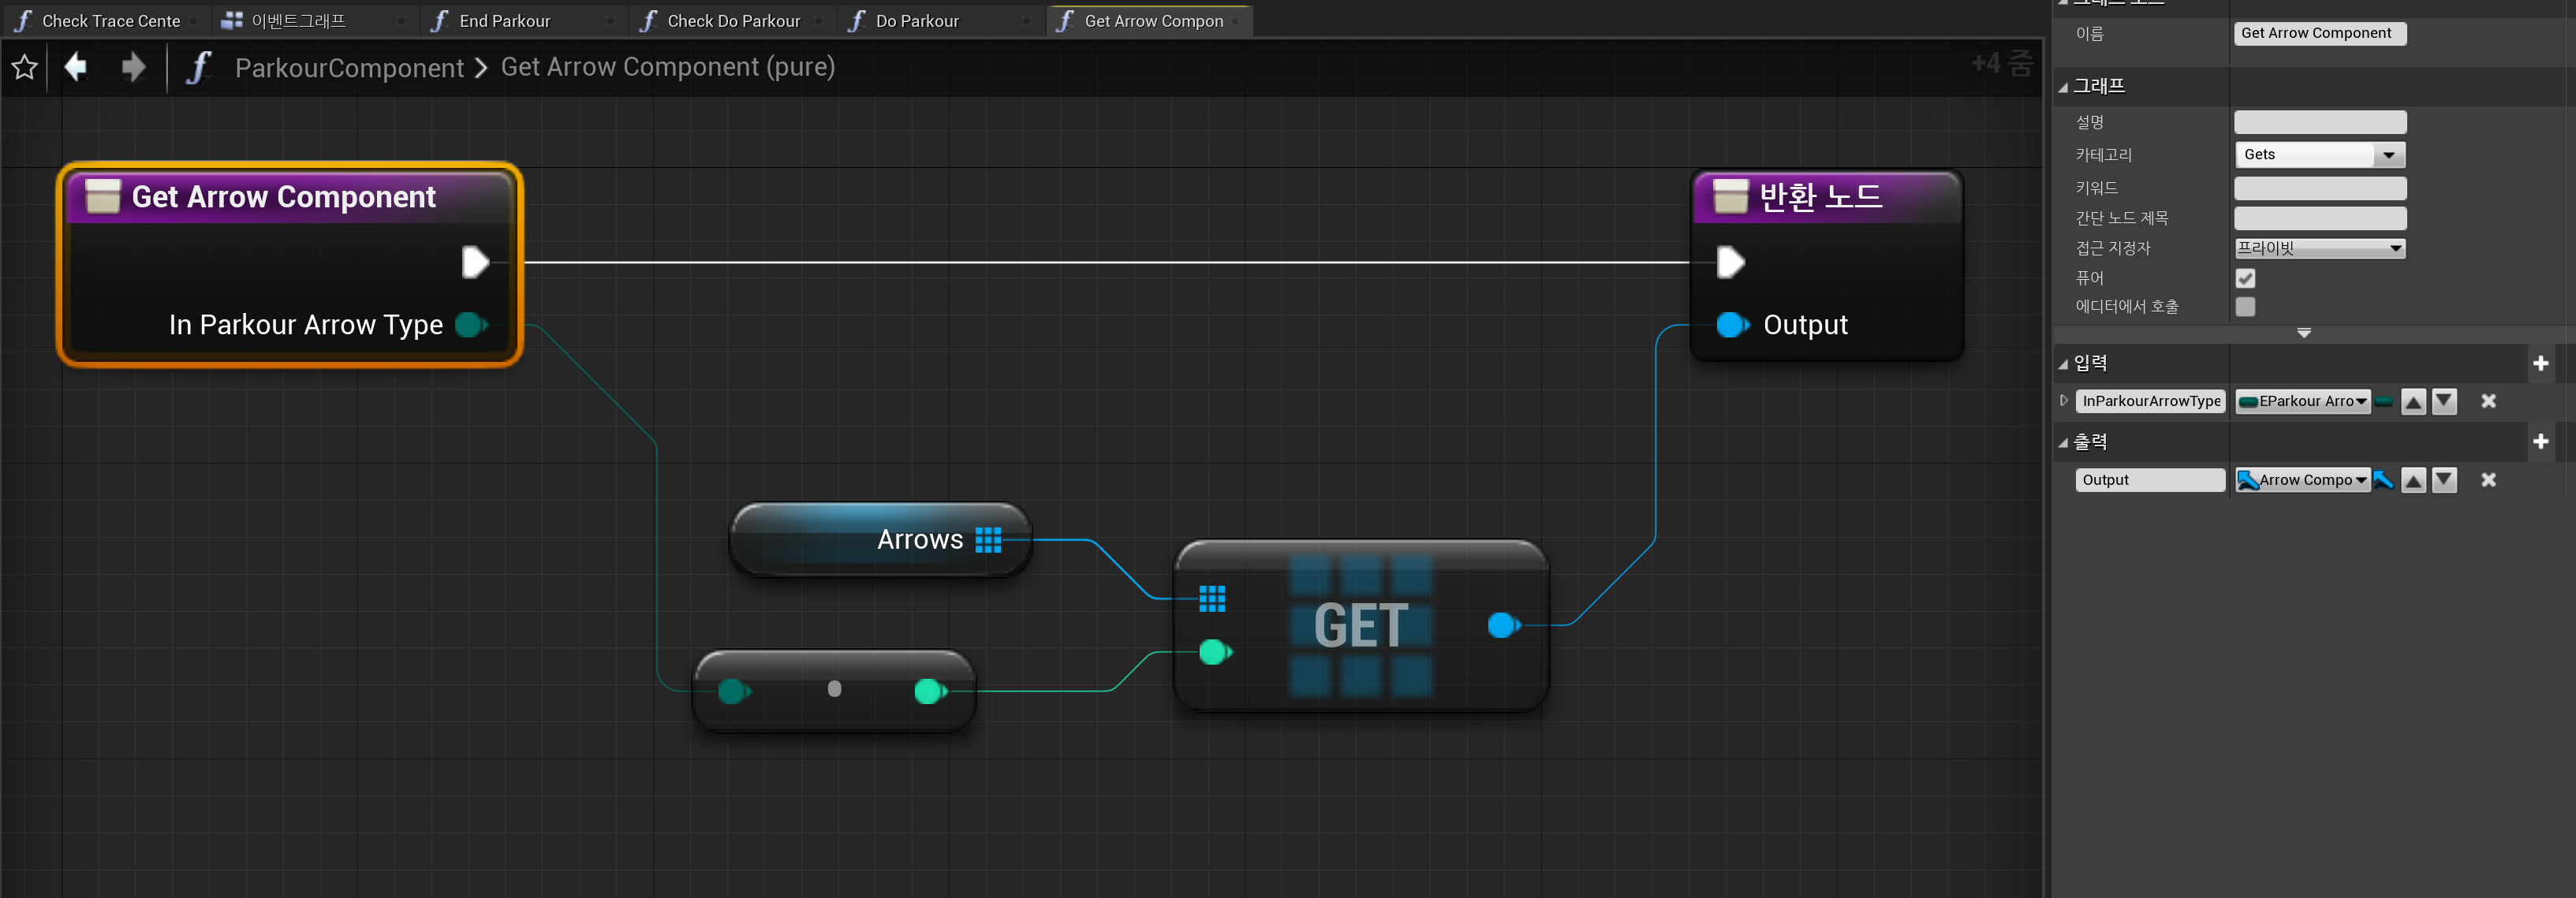Click the bookmark star icon
The height and width of the screenshot is (898, 2576).
pyautogui.click(x=24, y=68)
